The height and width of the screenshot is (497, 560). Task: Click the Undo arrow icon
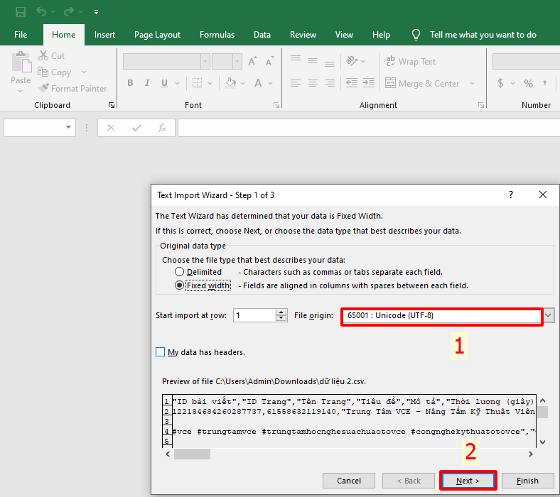(41, 12)
